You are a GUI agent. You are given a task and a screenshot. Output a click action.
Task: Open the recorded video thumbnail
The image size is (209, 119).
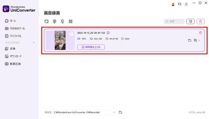point(60,40)
